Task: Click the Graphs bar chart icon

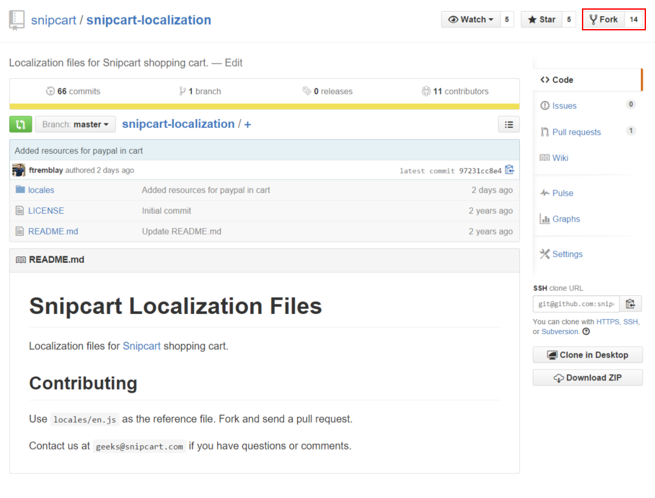Action: [544, 219]
